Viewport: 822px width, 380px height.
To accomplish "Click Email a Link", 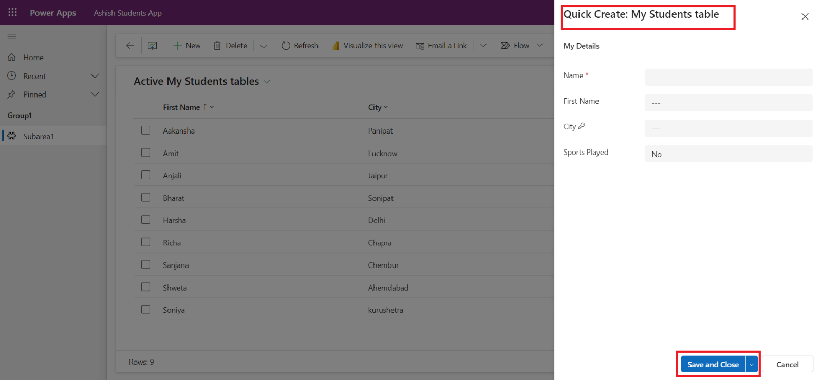I will [441, 46].
